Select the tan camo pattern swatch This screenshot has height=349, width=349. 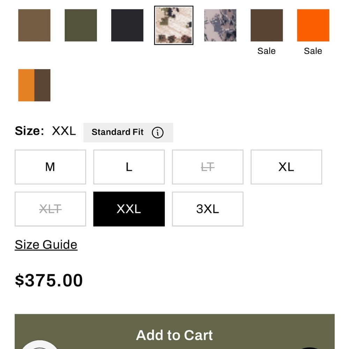coord(174,25)
